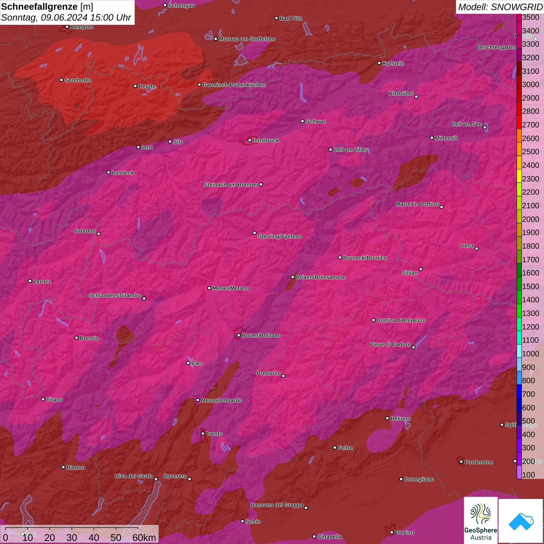Image resolution: width=544 pixels, height=544 pixels.
Task: Click the Mittersill label
Action: 446,138
